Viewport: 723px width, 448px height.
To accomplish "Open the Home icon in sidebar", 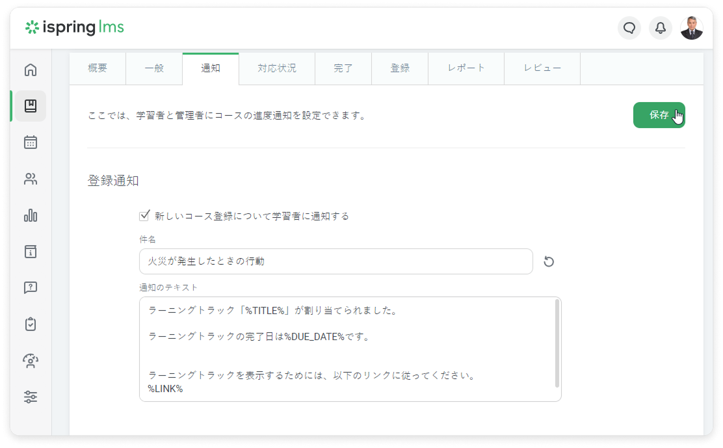I will pos(31,70).
